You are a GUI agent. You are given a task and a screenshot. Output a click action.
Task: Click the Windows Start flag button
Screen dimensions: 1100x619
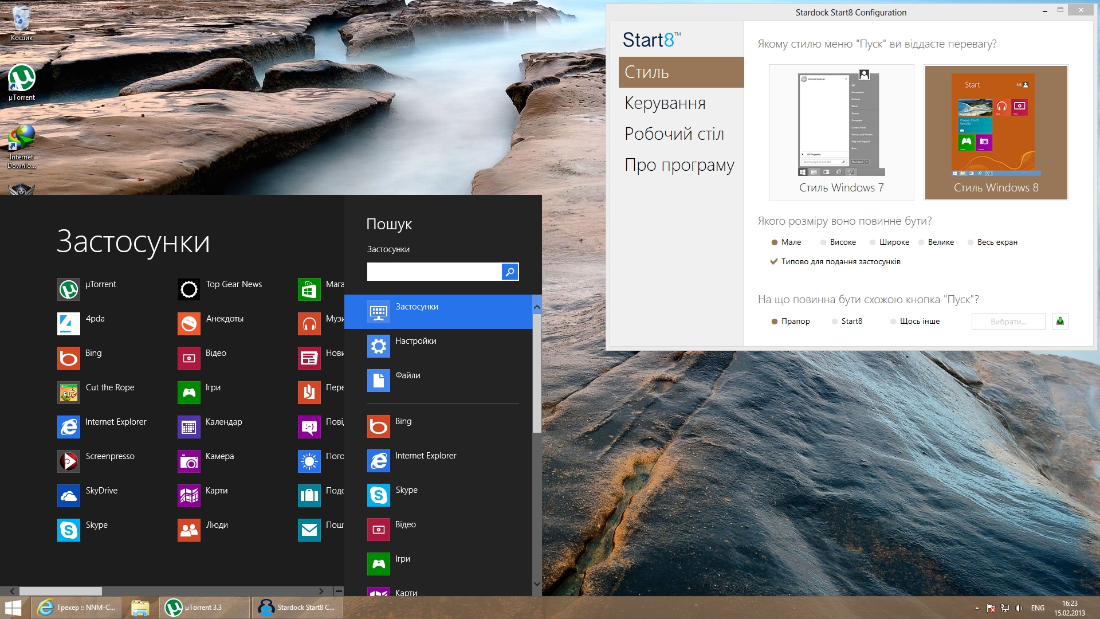coord(13,608)
